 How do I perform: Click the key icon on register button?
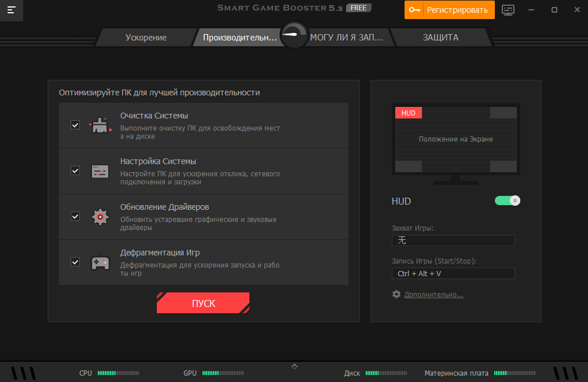pos(414,10)
